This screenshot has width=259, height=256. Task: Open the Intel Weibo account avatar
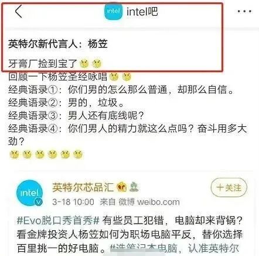pyautogui.click(x=29, y=193)
